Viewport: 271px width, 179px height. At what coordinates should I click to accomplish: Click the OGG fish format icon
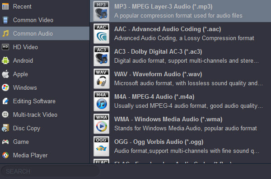pyautogui.click(x=102, y=147)
